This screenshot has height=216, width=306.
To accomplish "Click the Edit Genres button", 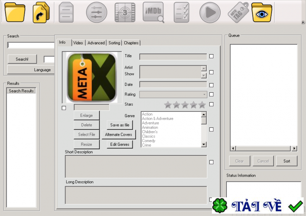I will 120,144.
